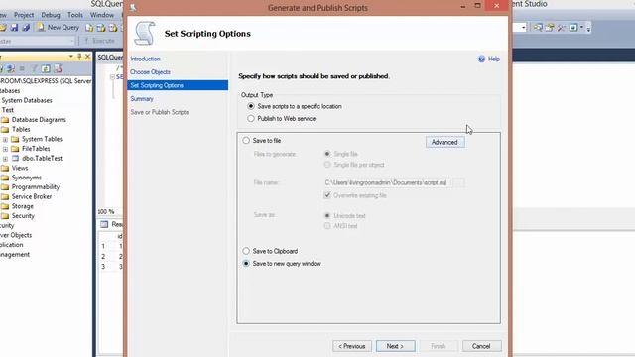Open the Window menu in SSMS

[102, 15]
